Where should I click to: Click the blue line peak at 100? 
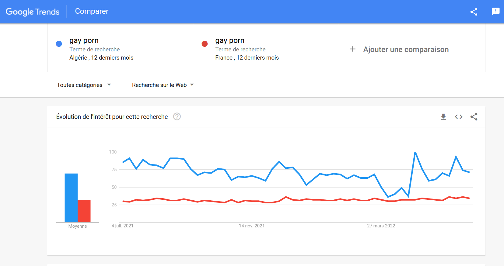click(415, 152)
